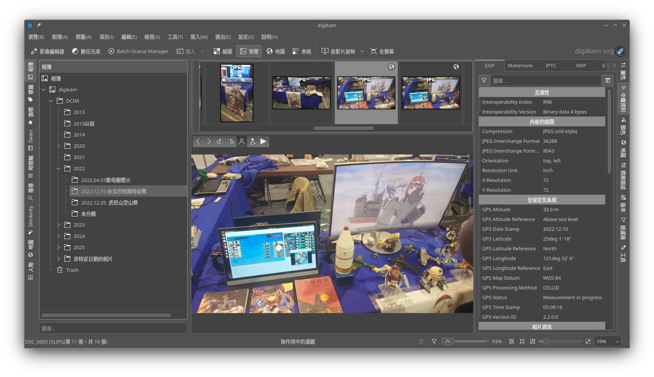This screenshot has width=654, height=377.
Task: Rotate the preview image left
Action: [x=220, y=142]
